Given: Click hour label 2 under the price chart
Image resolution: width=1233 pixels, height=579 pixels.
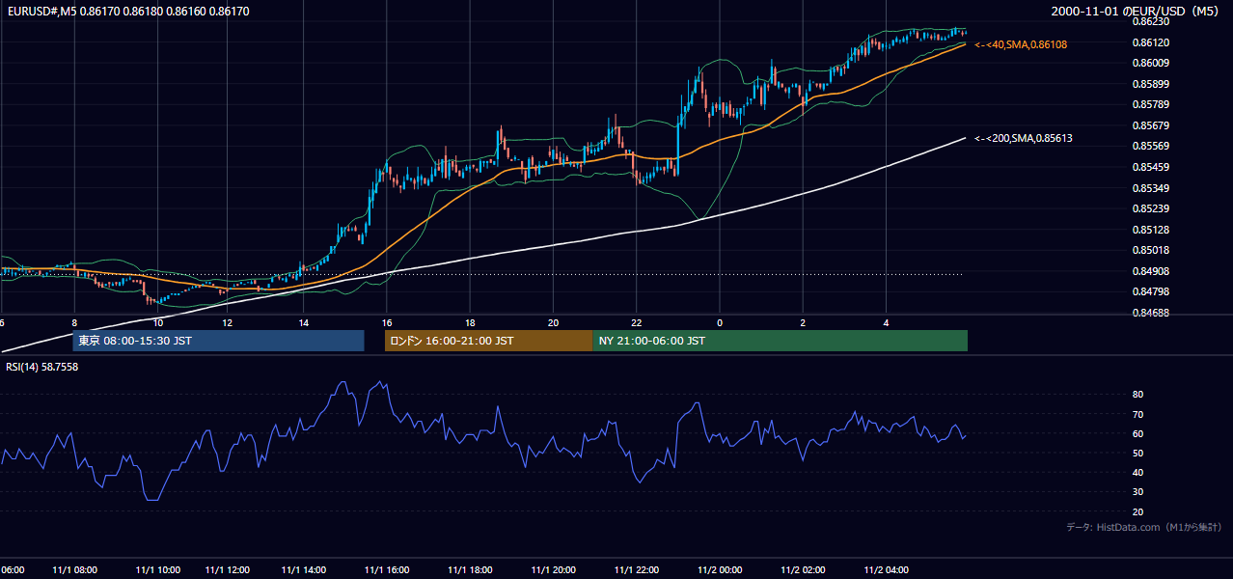Looking at the screenshot, I should (x=803, y=322).
